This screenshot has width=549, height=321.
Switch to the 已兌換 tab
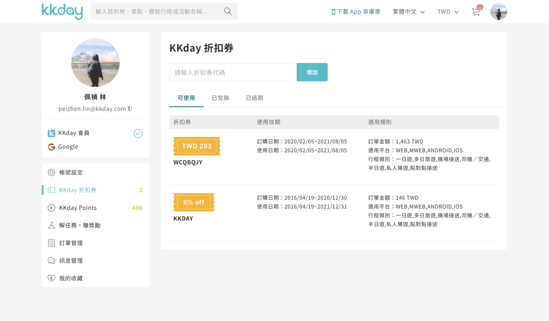coord(220,98)
